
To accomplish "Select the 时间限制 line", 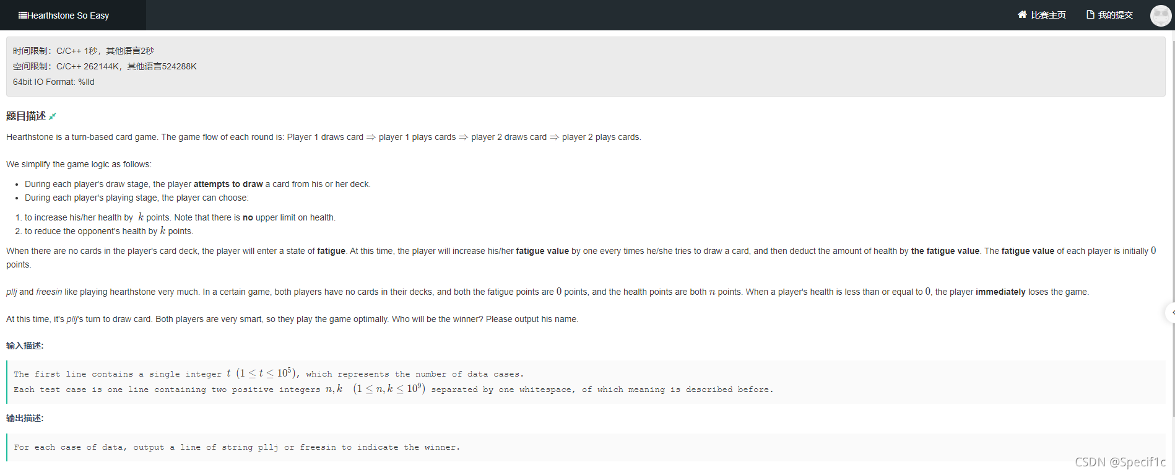I will (x=84, y=51).
